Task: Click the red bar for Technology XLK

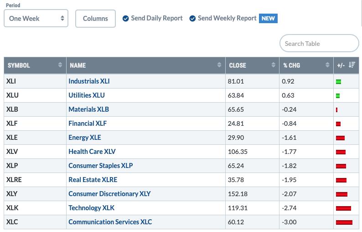Action: (x=343, y=208)
